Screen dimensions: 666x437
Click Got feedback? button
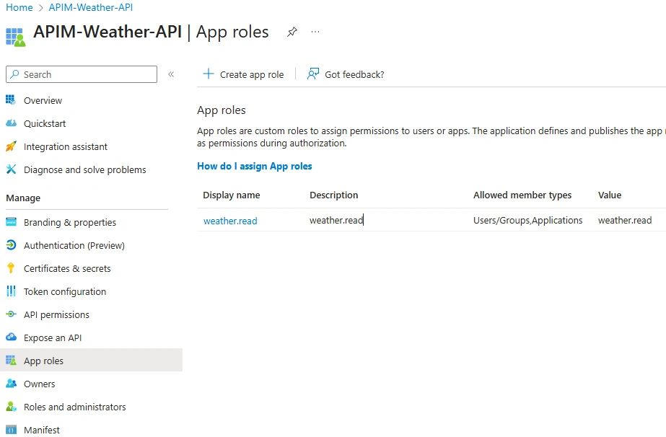[x=346, y=74]
